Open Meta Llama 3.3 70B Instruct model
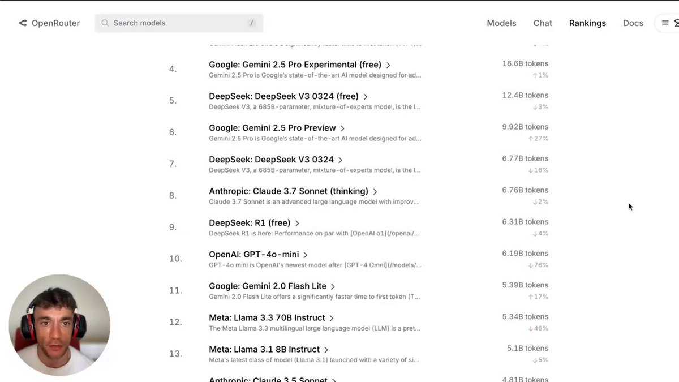The height and width of the screenshot is (382, 679). click(x=267, y=318)
